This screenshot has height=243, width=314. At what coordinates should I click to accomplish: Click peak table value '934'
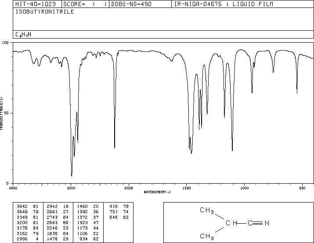coord(84,239)
